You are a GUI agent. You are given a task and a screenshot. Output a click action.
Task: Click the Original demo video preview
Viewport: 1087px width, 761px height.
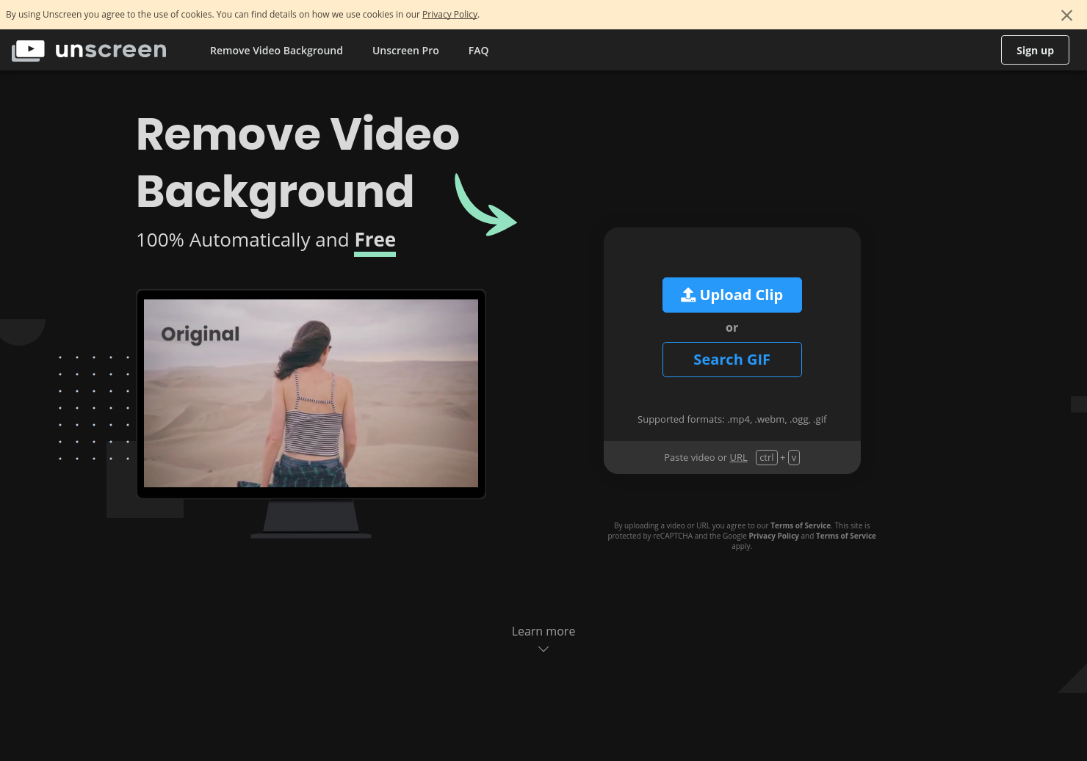click(x=311, y=393)
